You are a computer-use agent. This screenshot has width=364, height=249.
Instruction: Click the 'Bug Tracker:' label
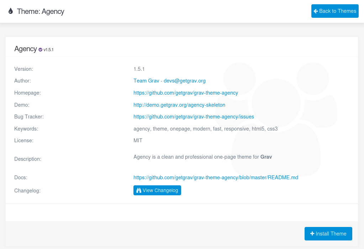point(29,117)
